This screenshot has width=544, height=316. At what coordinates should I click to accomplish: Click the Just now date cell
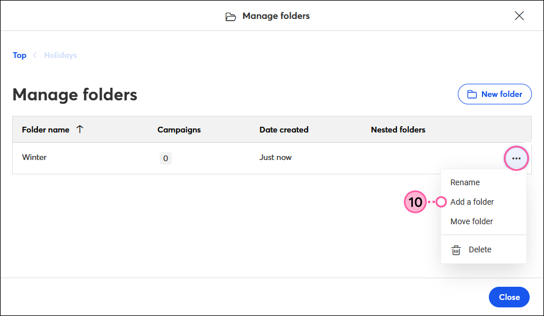[x=276, y=157]
